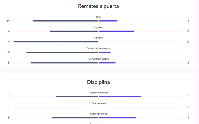Click the Disciplina section heading
Screen dimensions: 199x124
[98, 82]
